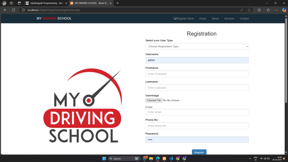Open the Windows Start menu

pyautogui.click(x=104, y=159)
